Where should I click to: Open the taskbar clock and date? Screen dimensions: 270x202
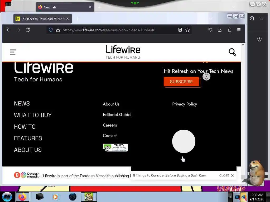[257, 197]
